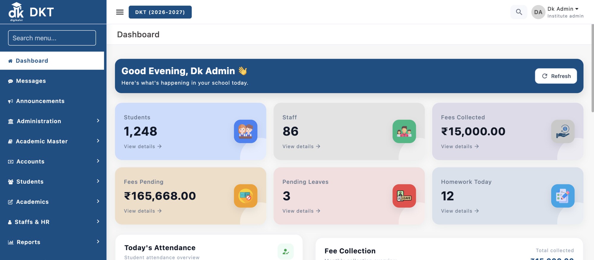The image size is (594, 260).
Task: Open Messages in the sidebar
Action: pos(52,81)
